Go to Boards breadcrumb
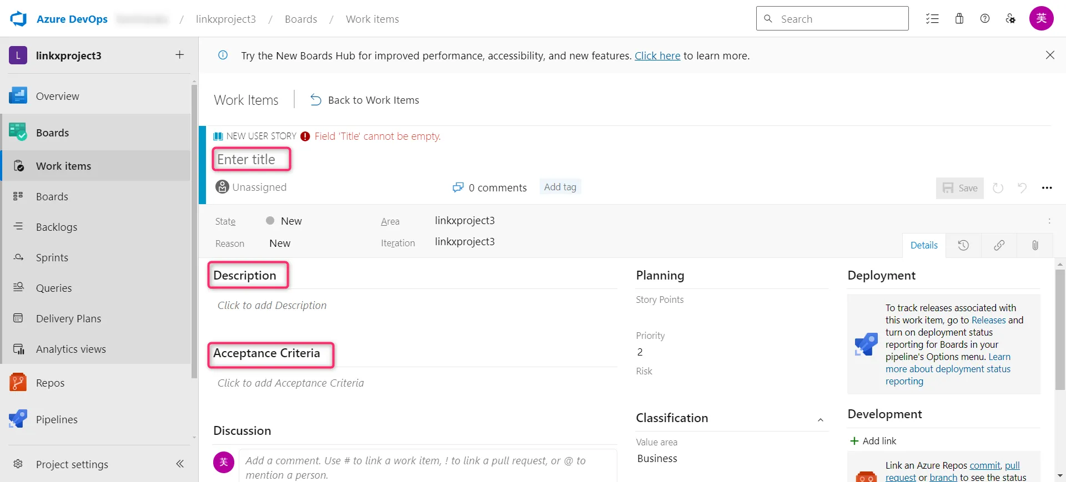The image size is (1066, 482). 301,19
